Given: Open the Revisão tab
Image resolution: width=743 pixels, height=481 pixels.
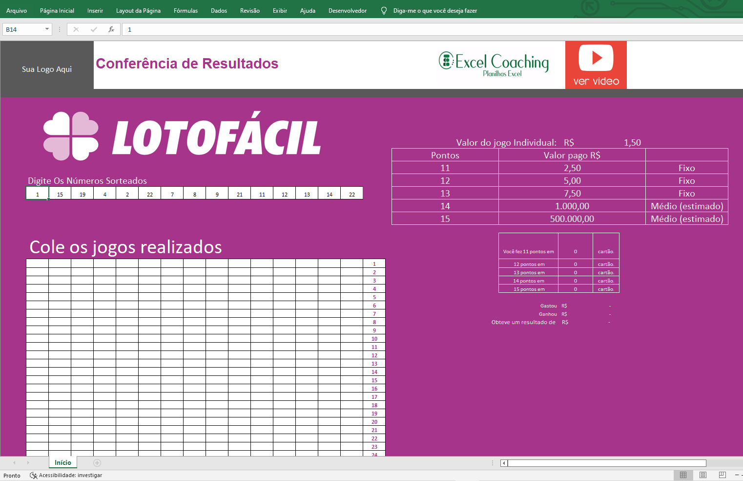Looking at the screenshot, I should [x=250, y=10].
